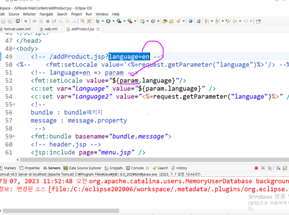Open the Project menu
289x215 pixels.
(x=76, y=14)
